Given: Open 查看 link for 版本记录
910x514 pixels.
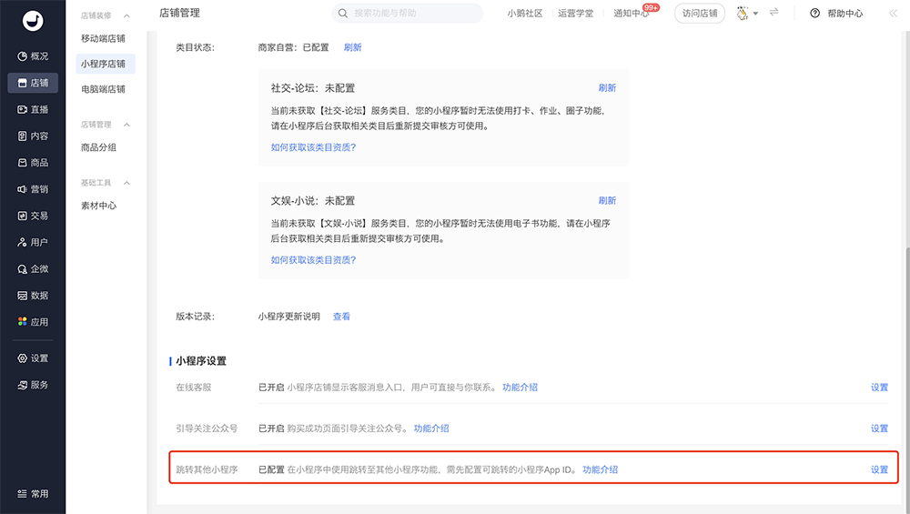Looking at the screenshot, I should (x=341, y=317).
